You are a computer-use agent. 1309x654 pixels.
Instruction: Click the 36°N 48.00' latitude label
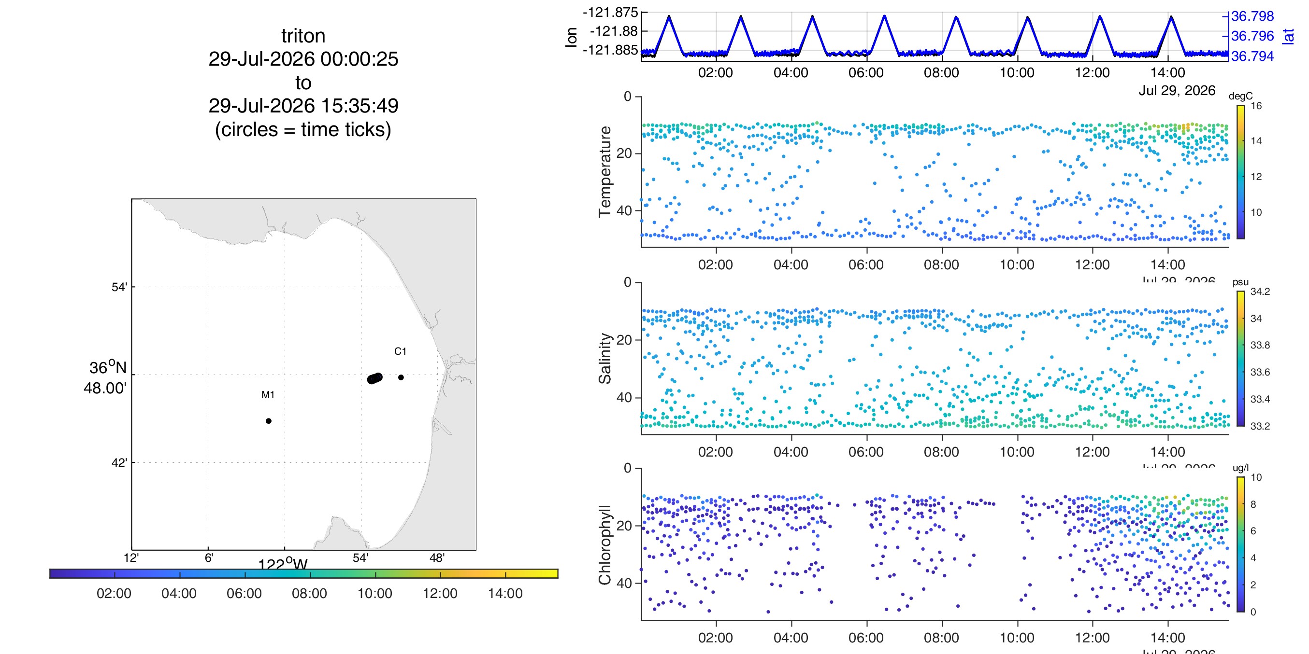pyautogui.click(x=106, y=377)
